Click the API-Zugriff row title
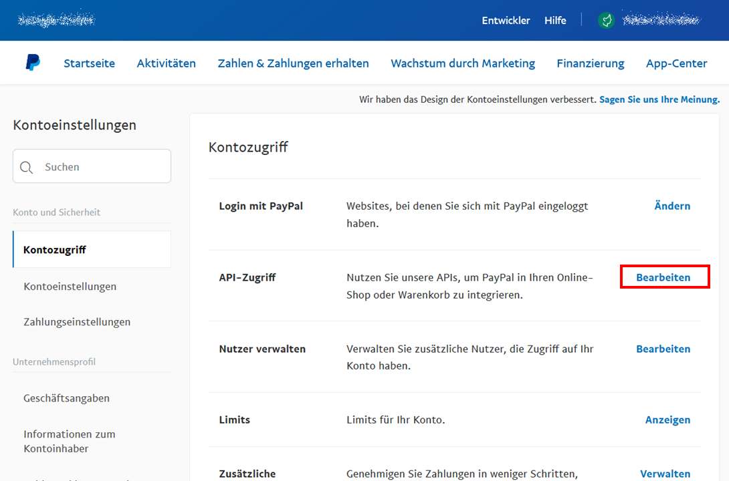This screenshot has height=481, width=729. coord(247,277)
